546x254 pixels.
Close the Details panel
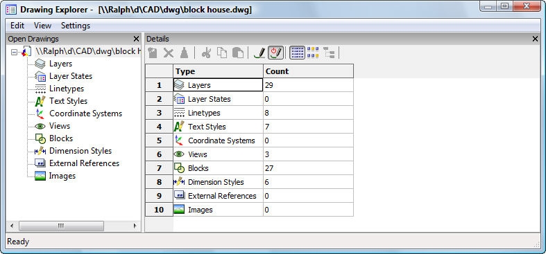coord(535,39)
